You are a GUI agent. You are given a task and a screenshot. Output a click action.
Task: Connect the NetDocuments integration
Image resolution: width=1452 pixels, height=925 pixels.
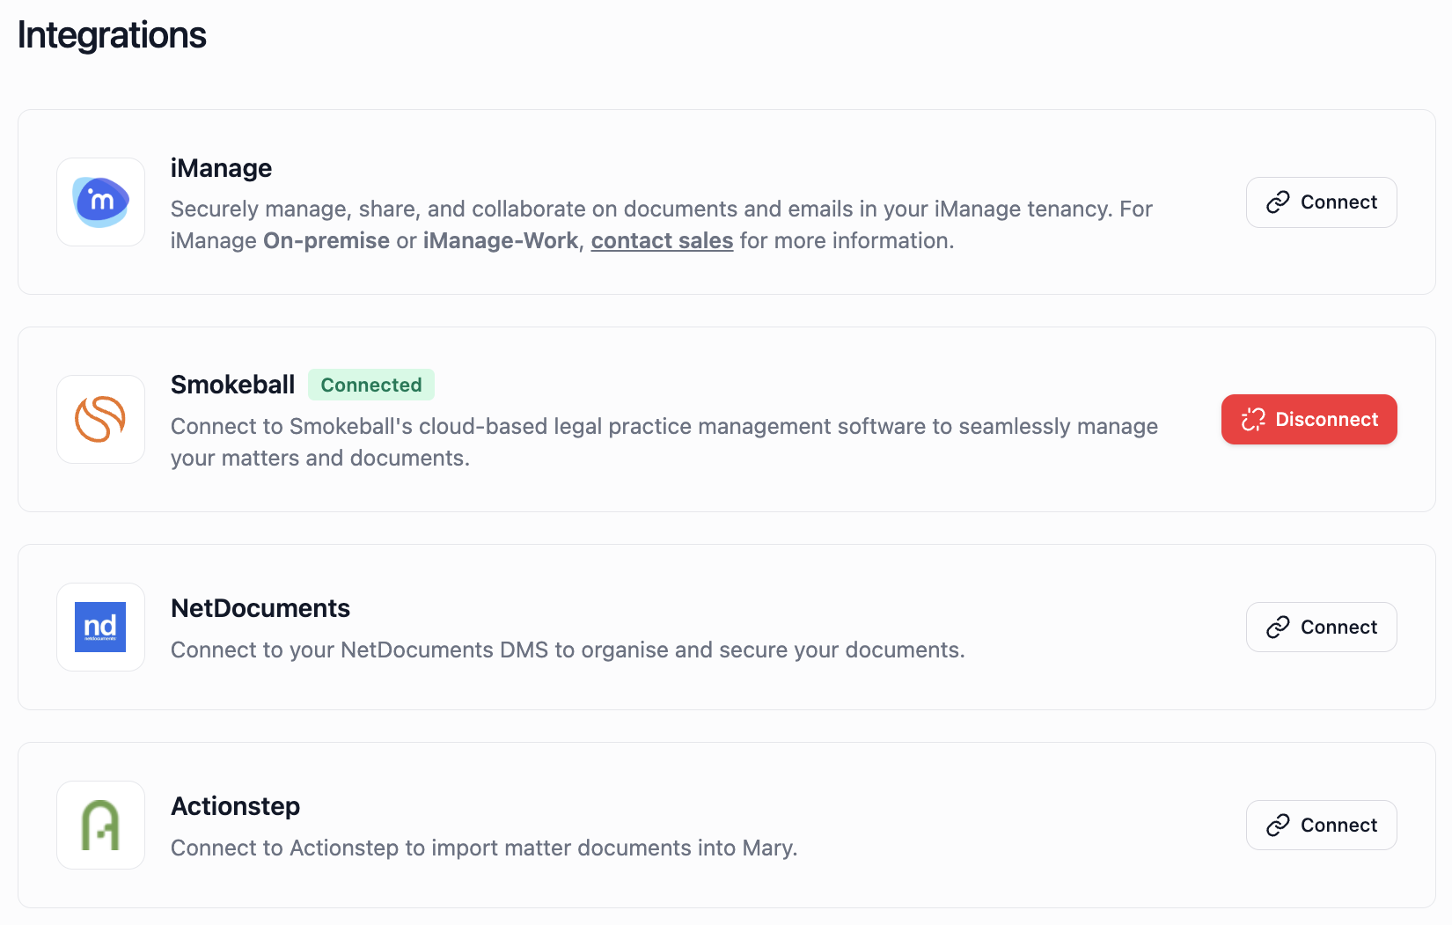click(x=1321, y=627)
